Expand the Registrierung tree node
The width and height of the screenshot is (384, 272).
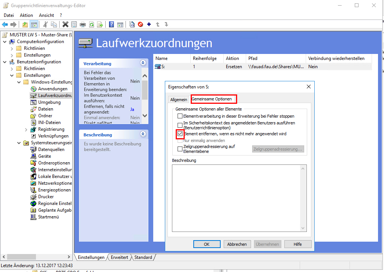tap(26, 129)
